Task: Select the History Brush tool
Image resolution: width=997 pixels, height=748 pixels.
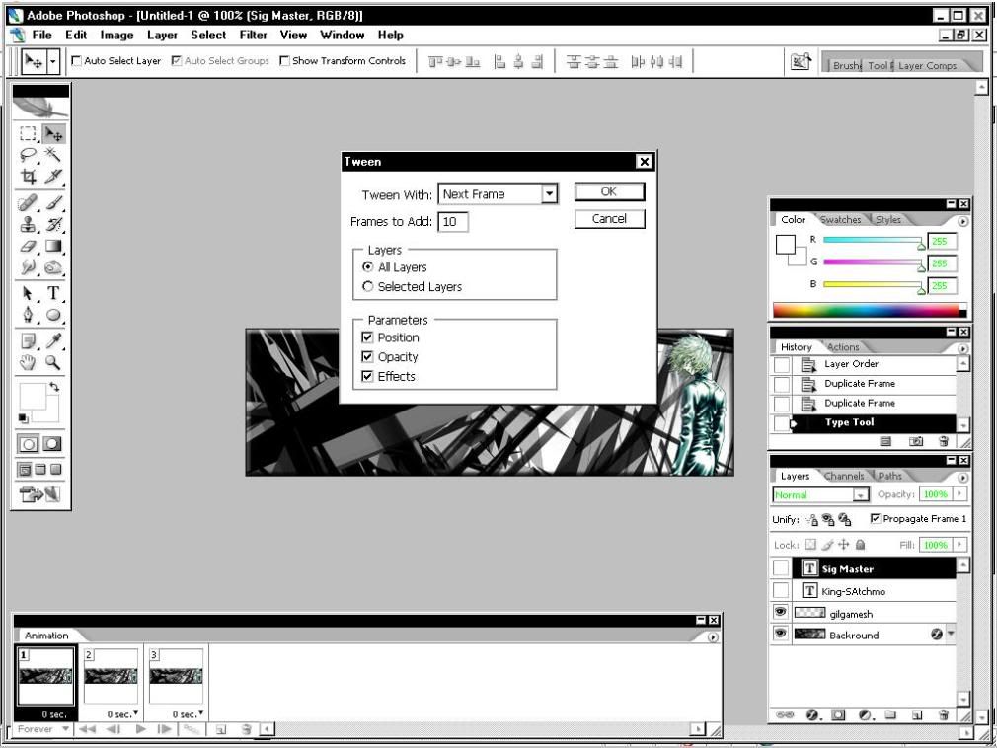Action: tap(53, 224)
